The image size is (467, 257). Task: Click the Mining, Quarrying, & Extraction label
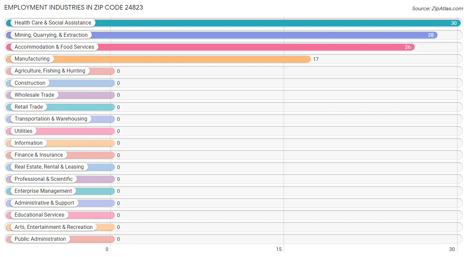(51, 35)
